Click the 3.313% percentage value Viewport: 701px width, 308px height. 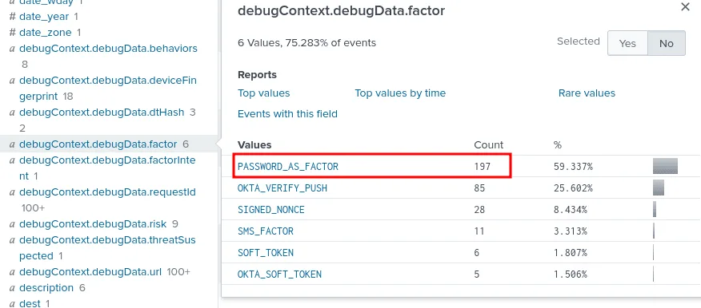tap(571, 231)
